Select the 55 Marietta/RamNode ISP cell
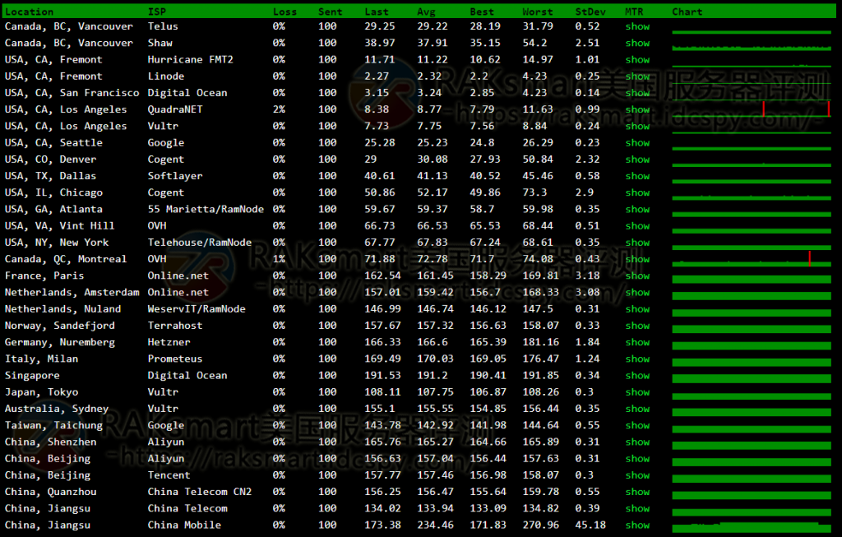The width and height of the screenshot is (842, 537). [206, 210]
